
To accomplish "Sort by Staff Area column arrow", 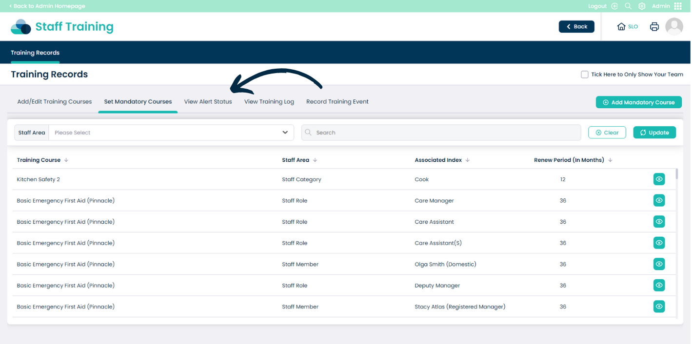I will 315,160.
